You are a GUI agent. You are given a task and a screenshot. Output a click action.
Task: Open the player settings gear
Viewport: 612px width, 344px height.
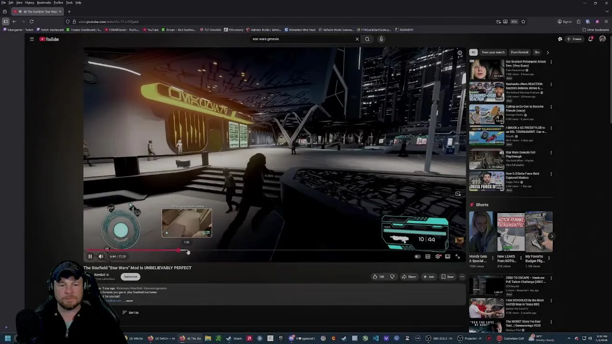tap(437, 257)
